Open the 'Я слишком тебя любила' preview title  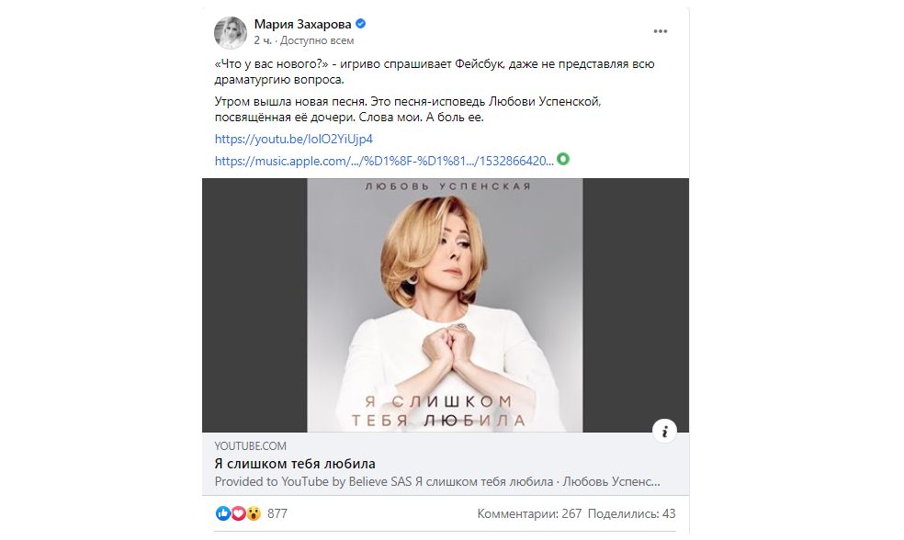click(295, 463)
